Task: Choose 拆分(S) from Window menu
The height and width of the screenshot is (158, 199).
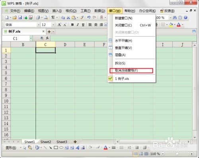Action: [x=131, y=63]
